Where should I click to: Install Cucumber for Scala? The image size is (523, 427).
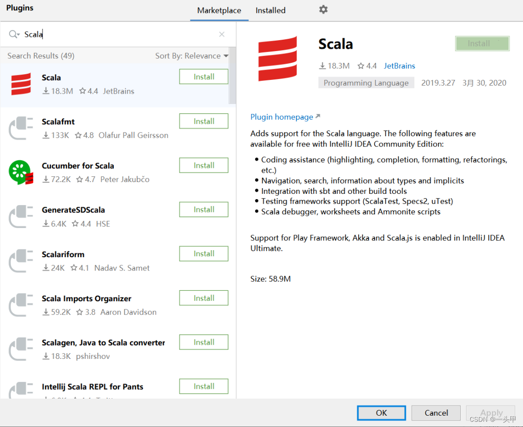click(204, 165)
